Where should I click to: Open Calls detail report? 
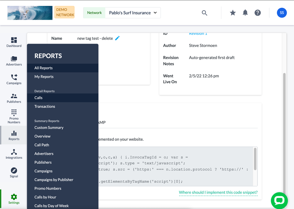(x=63, y=98)
